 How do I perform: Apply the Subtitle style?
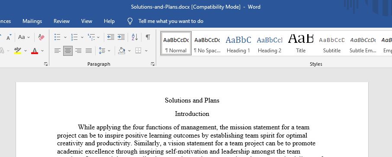(332, 43)
